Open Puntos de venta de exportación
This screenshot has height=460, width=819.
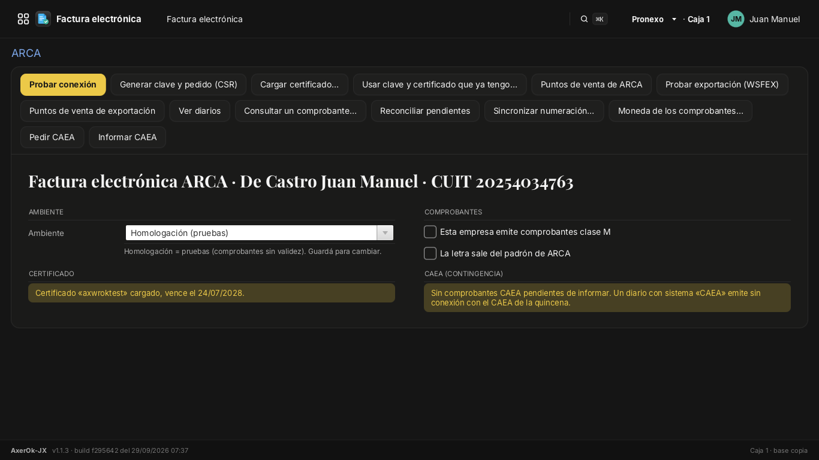tap(92, 111)
